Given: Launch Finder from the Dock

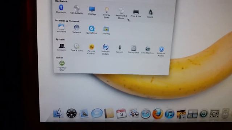Looking at the screenshot, I should point(58,113).
